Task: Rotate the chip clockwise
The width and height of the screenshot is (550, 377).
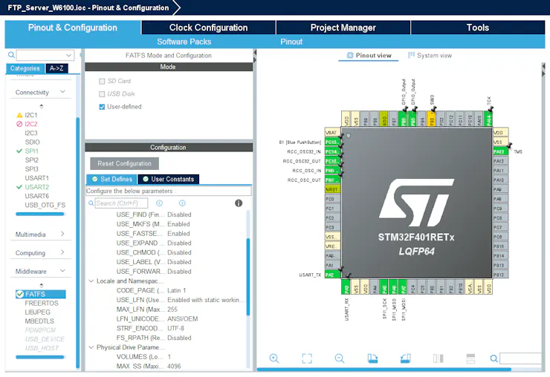Action: click(x=372, y=358)
